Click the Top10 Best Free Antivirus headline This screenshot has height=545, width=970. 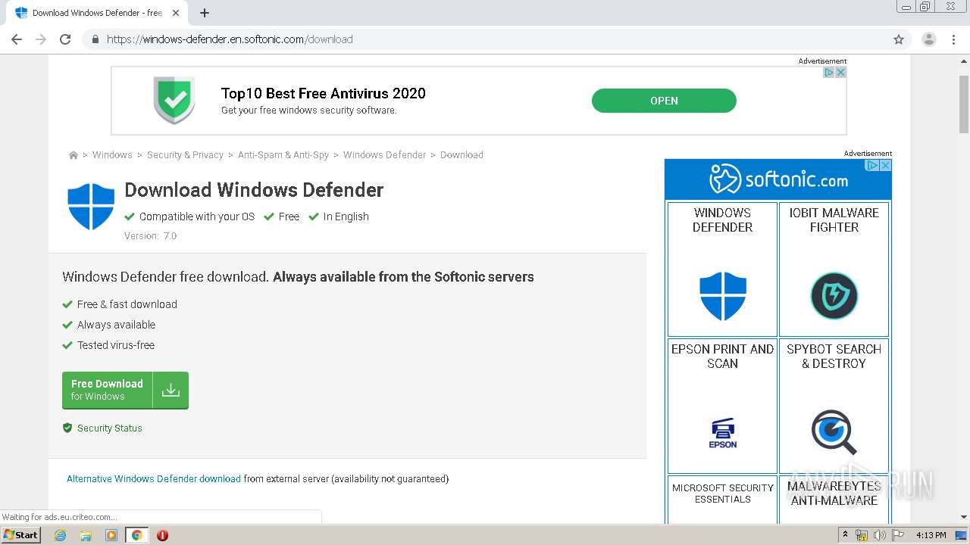(x=324, y=93)
